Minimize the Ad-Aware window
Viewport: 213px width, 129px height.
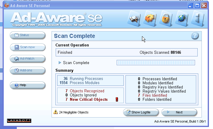tap(190, 6)
